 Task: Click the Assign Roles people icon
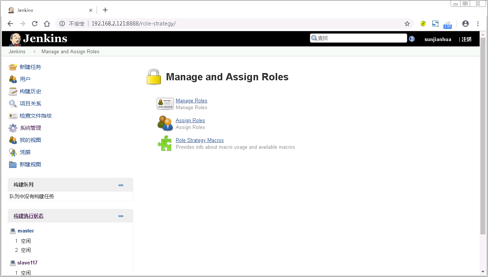tap(165, 123)
